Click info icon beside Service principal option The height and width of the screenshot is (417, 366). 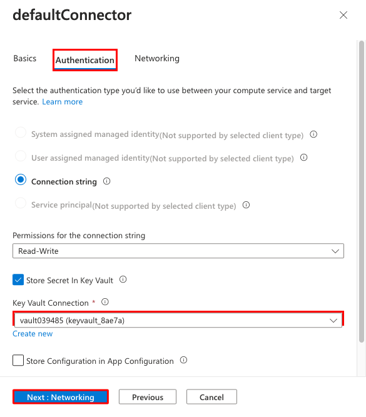tap(247, 205)
